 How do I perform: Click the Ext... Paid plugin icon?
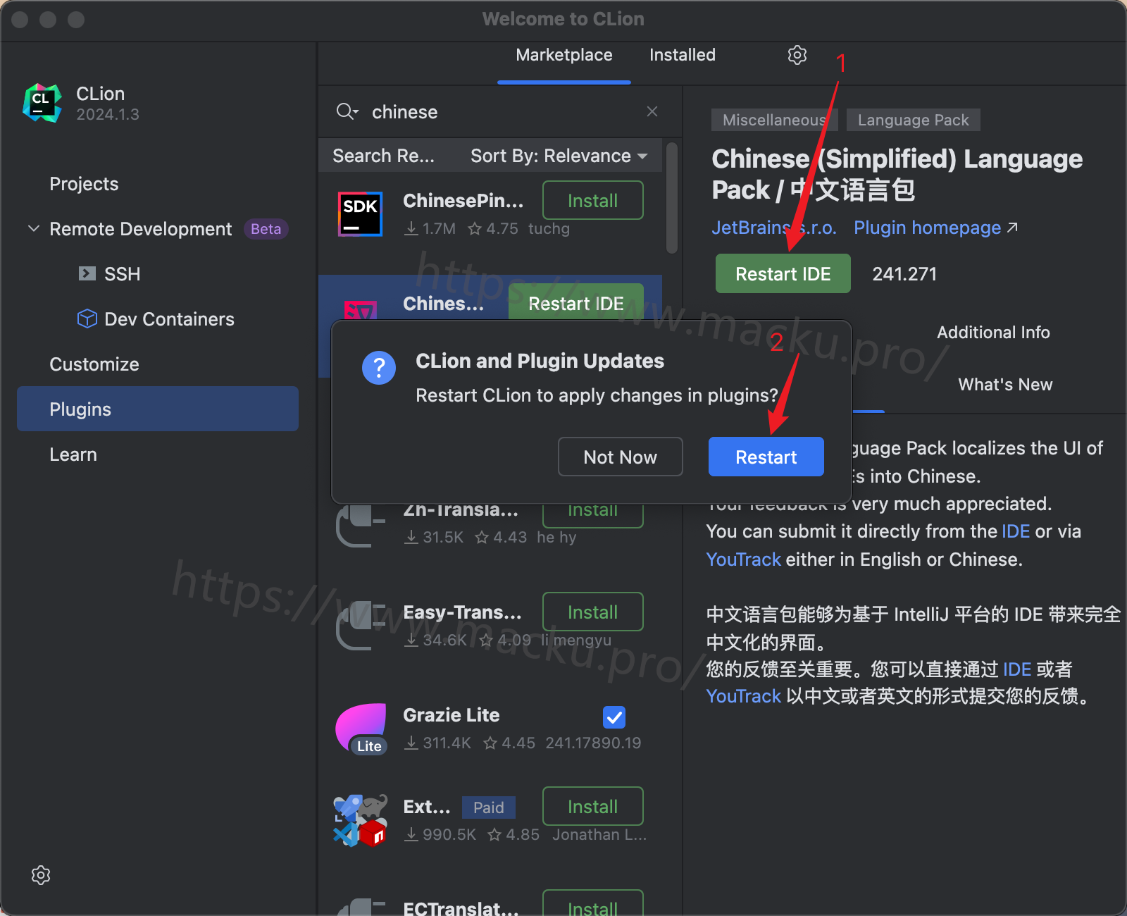point(360,820)
